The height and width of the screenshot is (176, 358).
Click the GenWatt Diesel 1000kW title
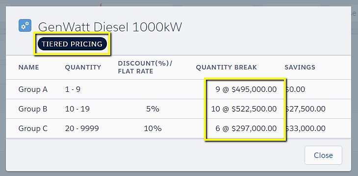[110, 27]
